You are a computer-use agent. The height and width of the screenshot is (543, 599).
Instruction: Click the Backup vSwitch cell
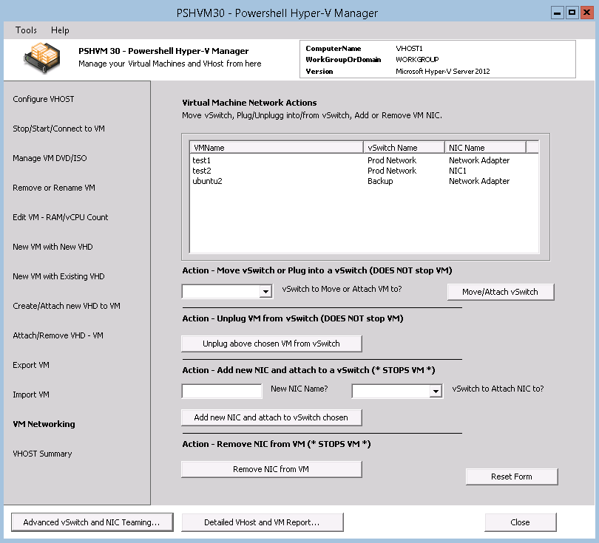(x=380, y=181)
